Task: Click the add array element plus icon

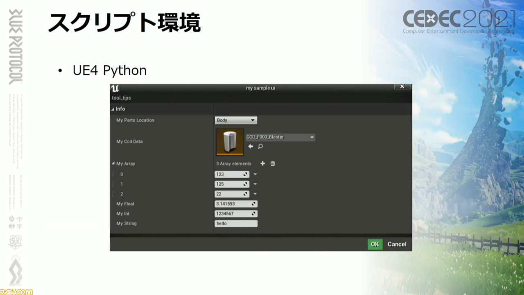Action: [263, 163]
